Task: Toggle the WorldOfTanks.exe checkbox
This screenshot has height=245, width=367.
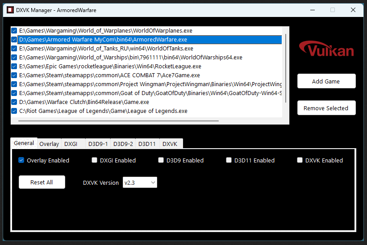Action: pos(14,49)
